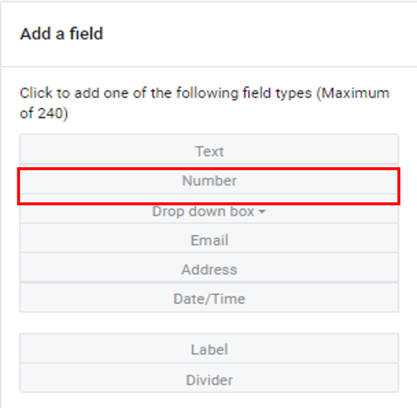Choose Number as the new field type

click(209, 181)
